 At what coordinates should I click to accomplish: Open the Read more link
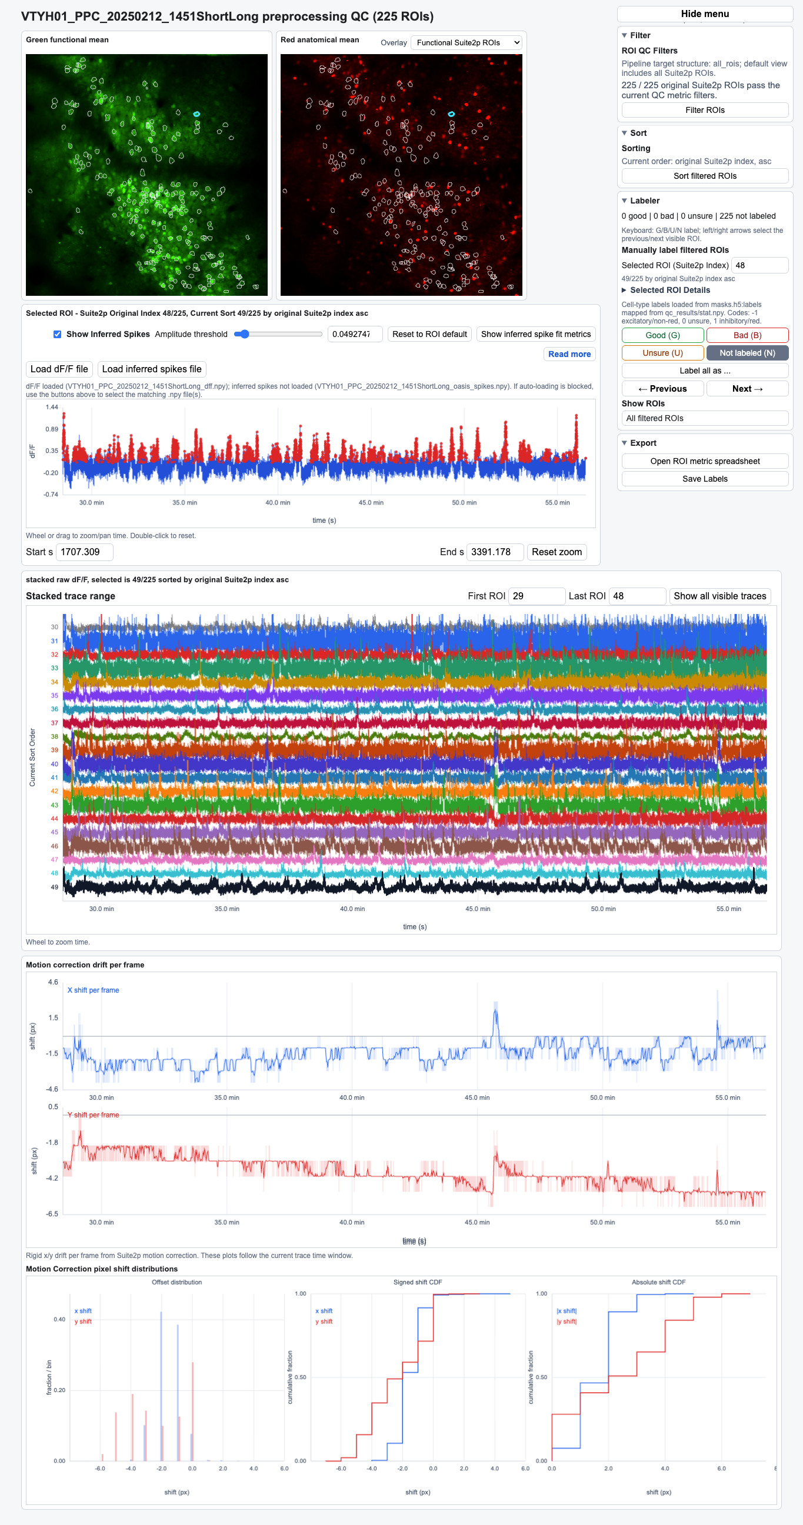click(569, 354)
